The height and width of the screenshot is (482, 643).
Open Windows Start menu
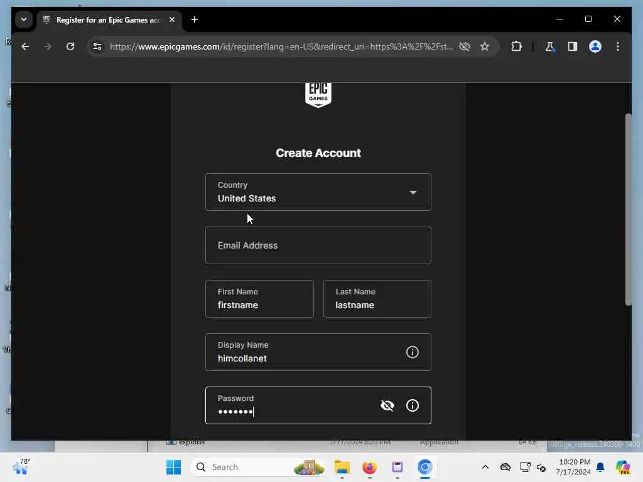tap(173, 467)
